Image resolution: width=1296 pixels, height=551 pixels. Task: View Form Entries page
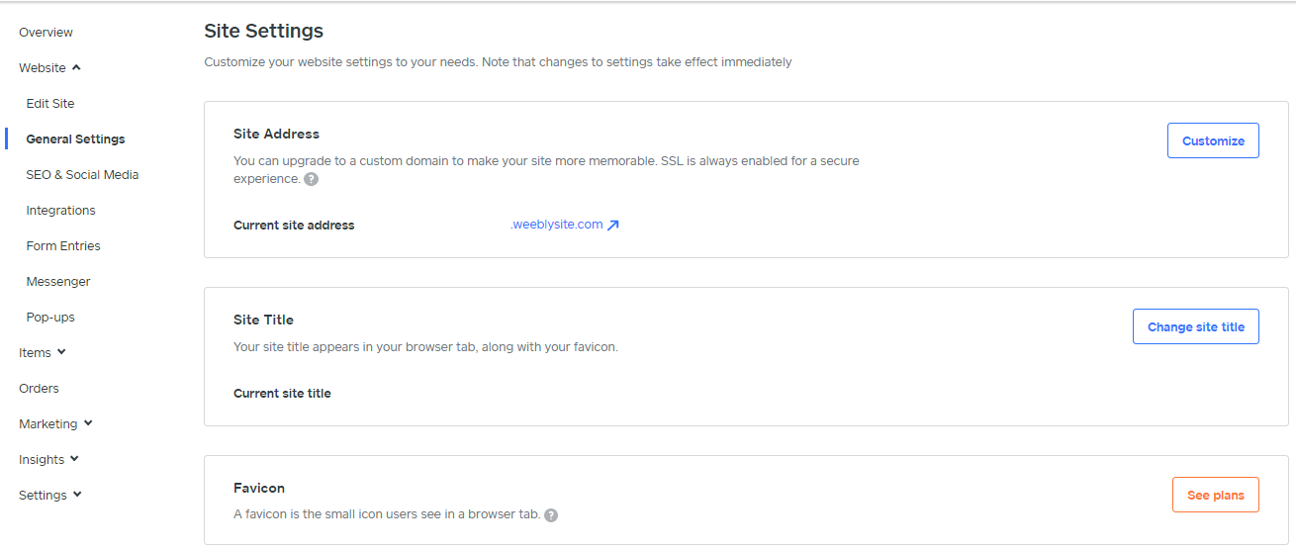click(63, 246)
